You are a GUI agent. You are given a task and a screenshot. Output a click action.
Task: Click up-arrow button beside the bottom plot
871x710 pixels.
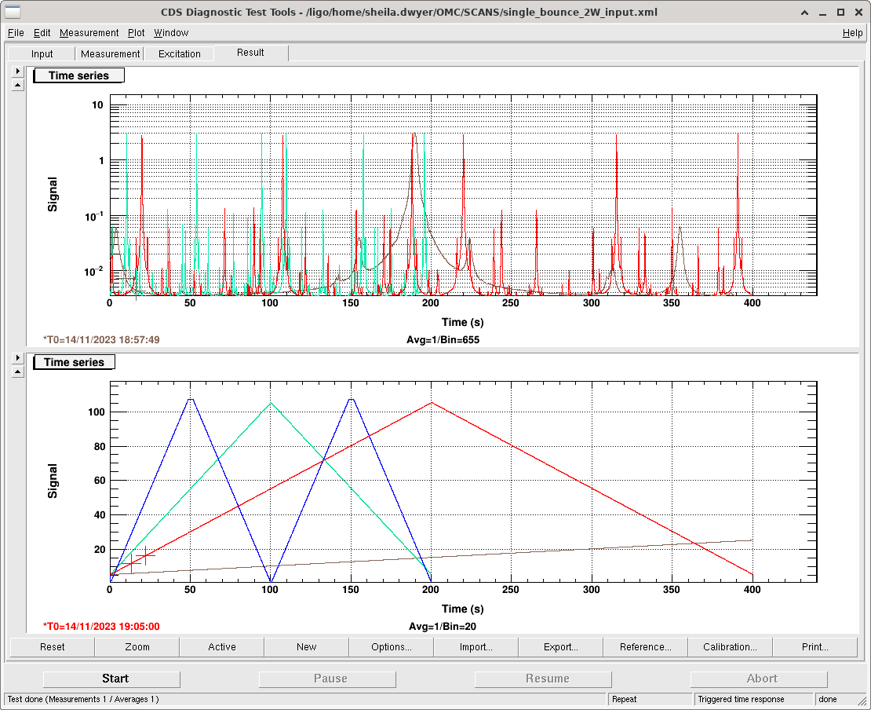[x=18, y=371]
